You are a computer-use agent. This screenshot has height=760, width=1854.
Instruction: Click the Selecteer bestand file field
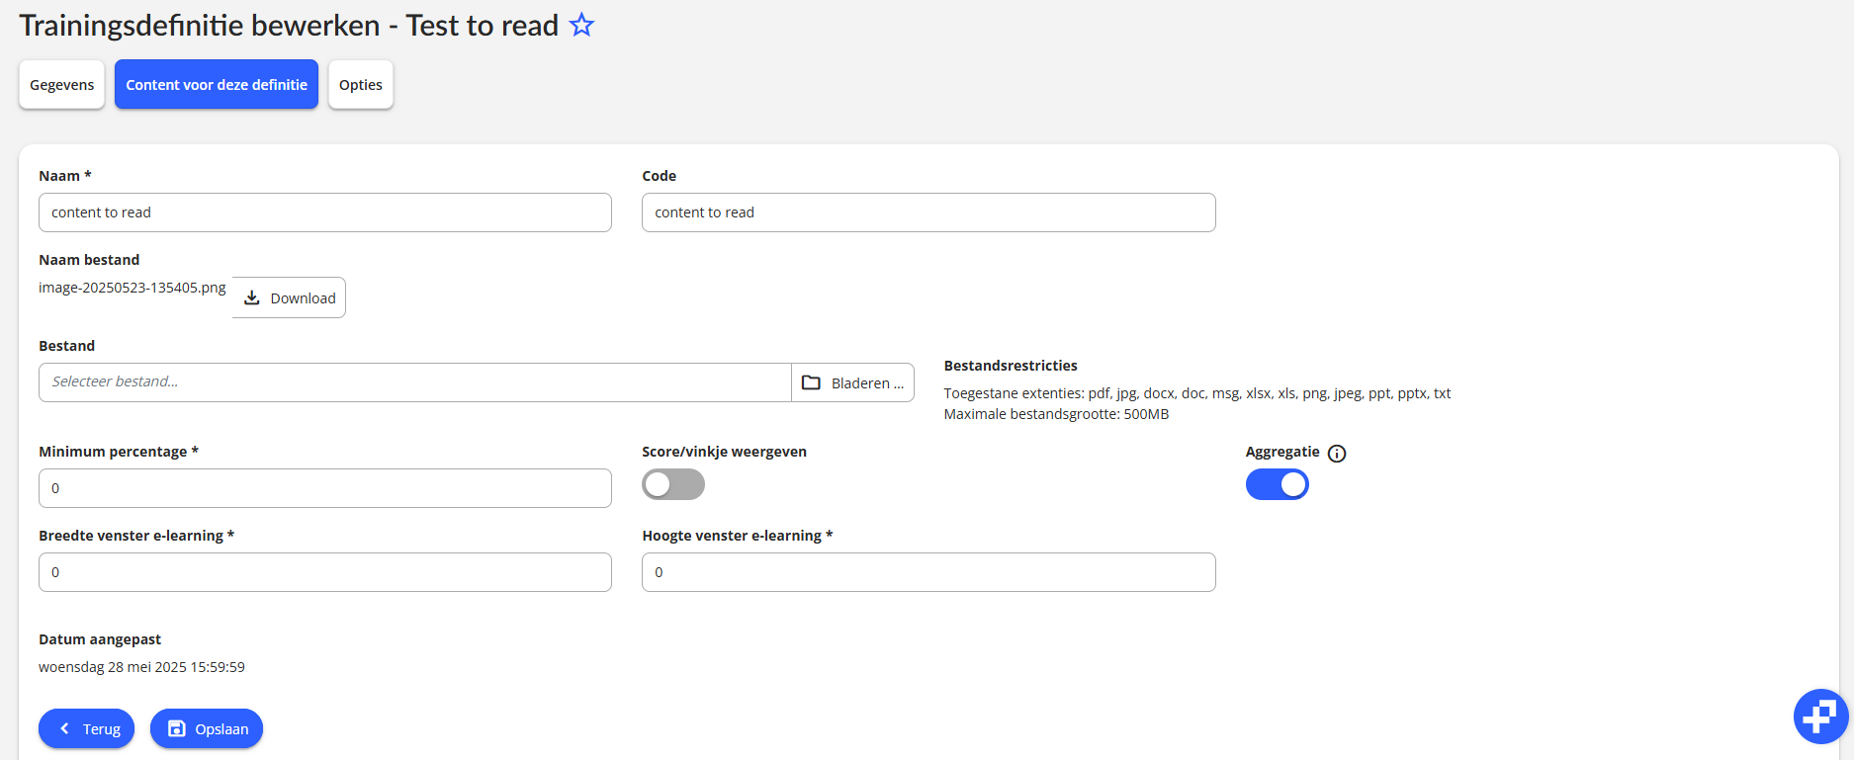tap(415, 382)
